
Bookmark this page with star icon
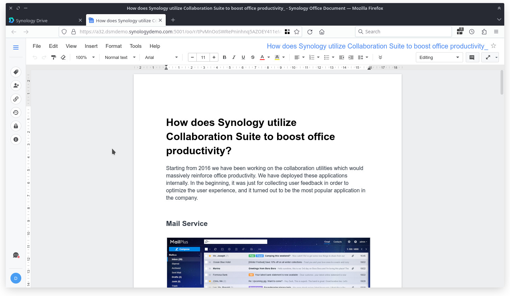[x=297, y=32]
